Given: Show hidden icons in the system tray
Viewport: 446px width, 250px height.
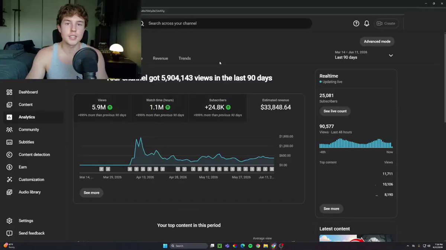Looking at the screenshot, I should tap(408, 246).
